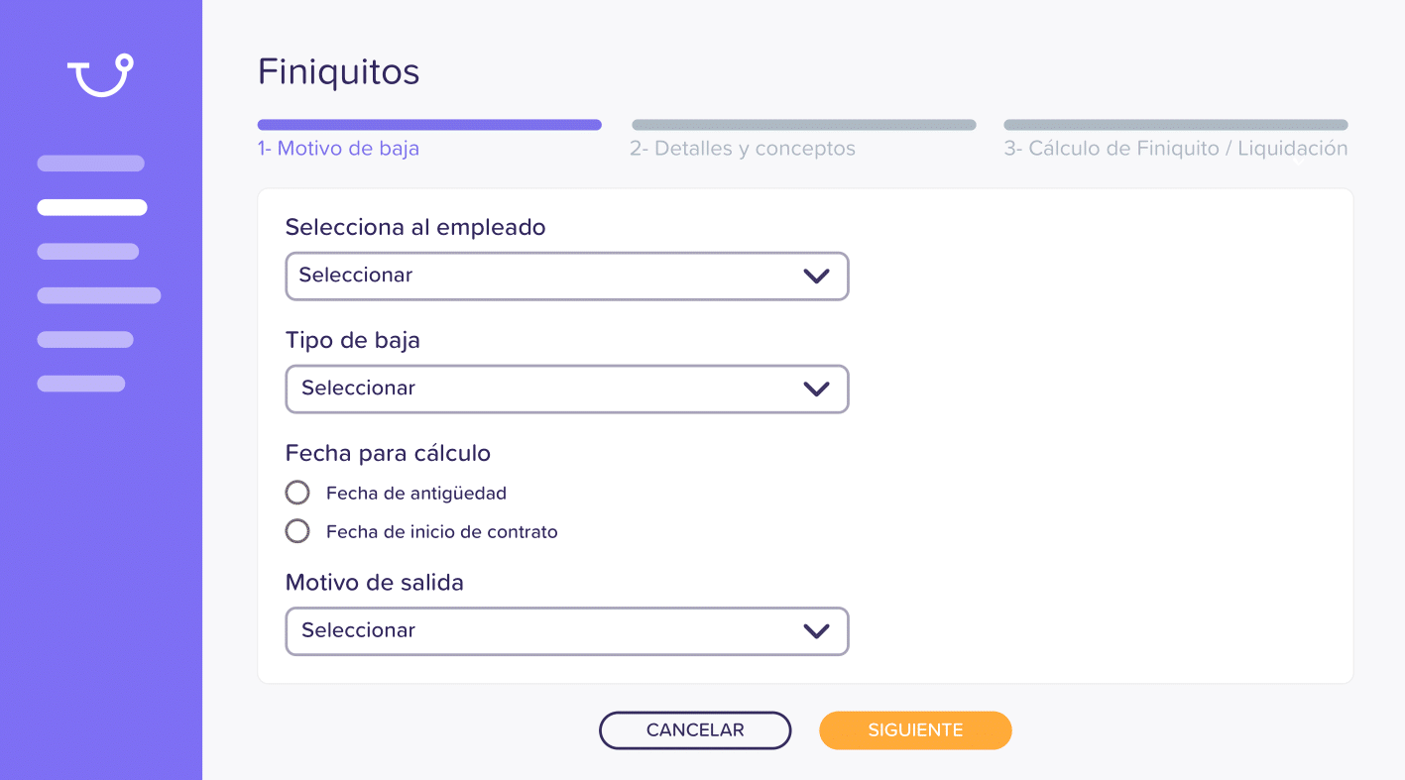This screenshot has width=1405, height=780.
Task: Go to step 3- Cálculo de Finiquito / Liquidación
Action: click(x=1176, y=149)
